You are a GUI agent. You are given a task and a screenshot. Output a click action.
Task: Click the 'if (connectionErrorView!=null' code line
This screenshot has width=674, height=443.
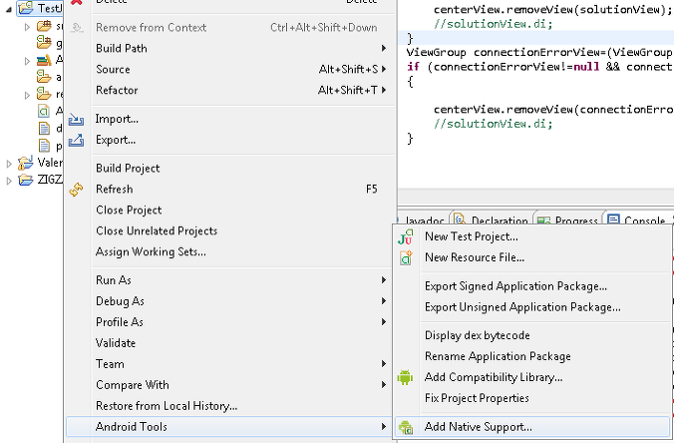(x=539, y=67)
